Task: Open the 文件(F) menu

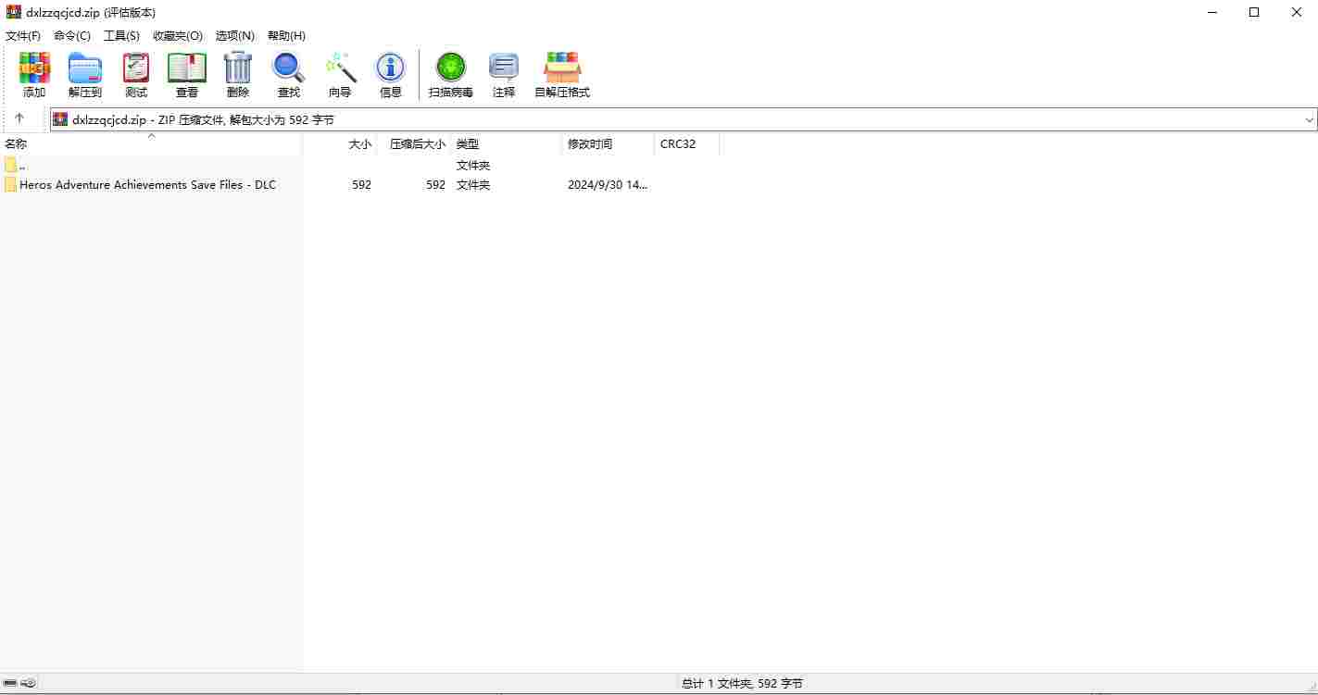Action: [x=23, y=35]
